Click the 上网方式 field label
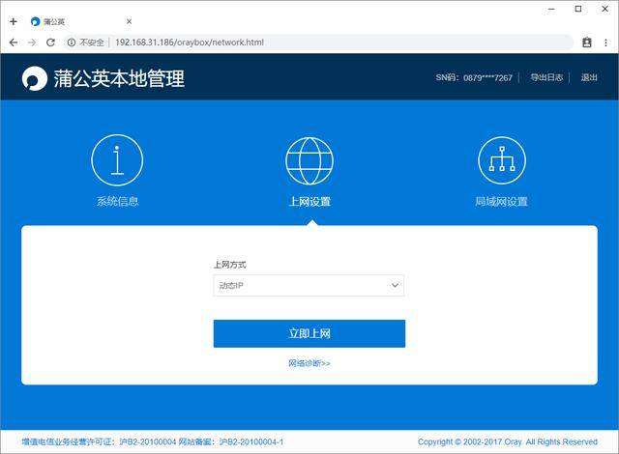The height and width of the screenshot is (454, 619). point(230,265)
